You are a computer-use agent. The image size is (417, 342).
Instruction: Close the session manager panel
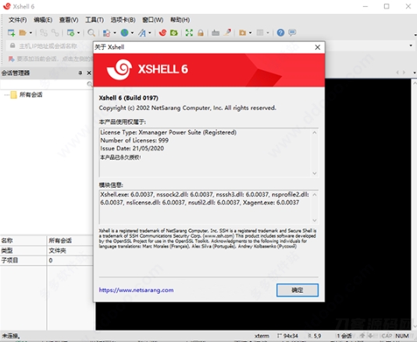click(x=89, y=72)
